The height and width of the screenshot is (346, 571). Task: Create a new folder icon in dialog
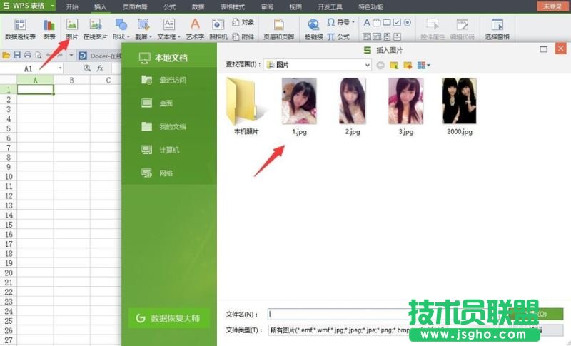pyautogui.click(x=408, y=65)
